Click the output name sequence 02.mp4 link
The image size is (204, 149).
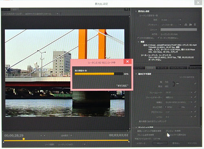[169, 34]
